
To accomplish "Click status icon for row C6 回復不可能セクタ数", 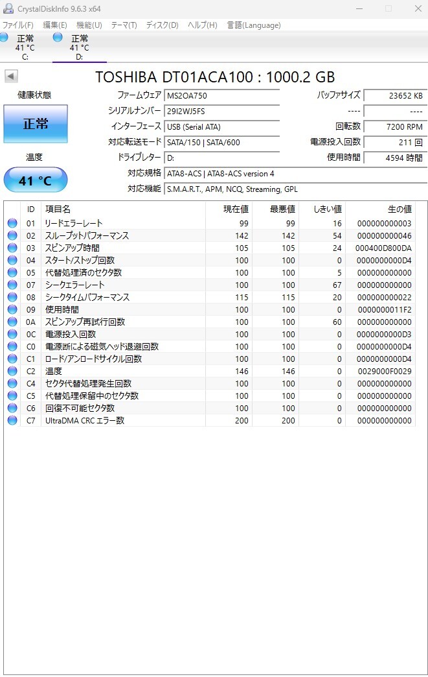I will click(12, 408).
